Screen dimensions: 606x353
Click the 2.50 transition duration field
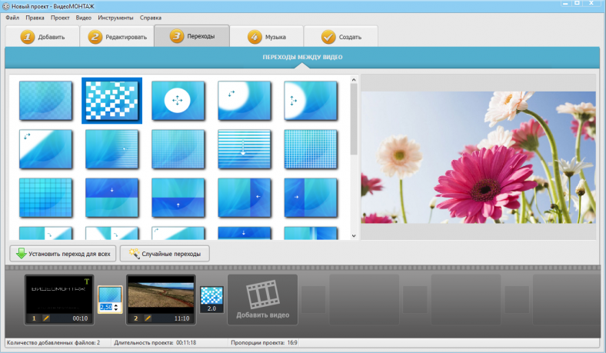[x=106, y=307]
